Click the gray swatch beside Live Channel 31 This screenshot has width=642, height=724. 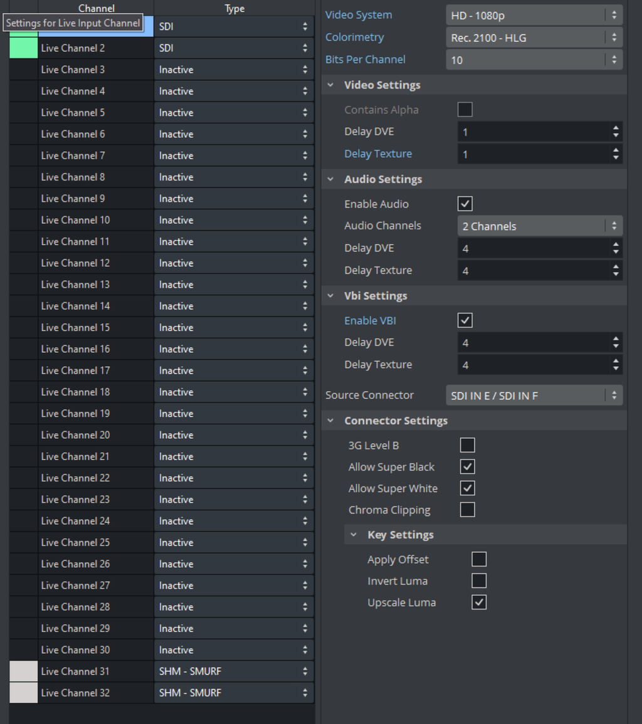point(23,671)
